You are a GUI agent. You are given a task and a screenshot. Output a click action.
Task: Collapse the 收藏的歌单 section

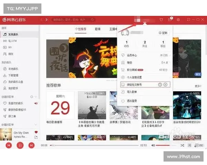[36, 124]
